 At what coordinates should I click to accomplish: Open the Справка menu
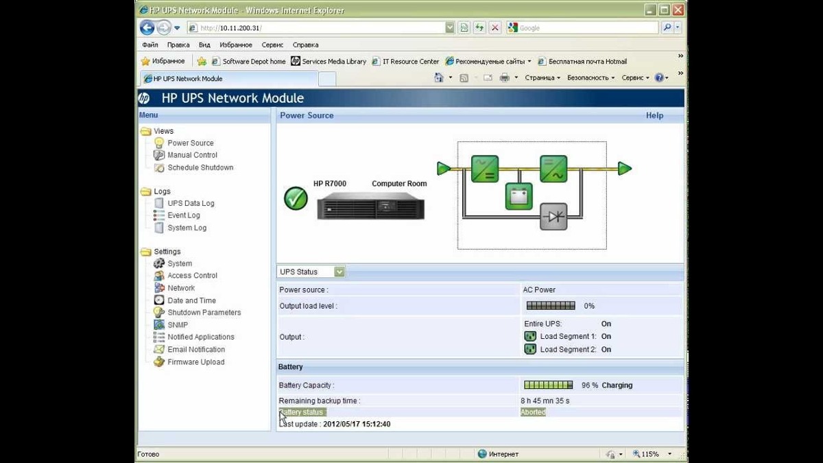(305, 45)
